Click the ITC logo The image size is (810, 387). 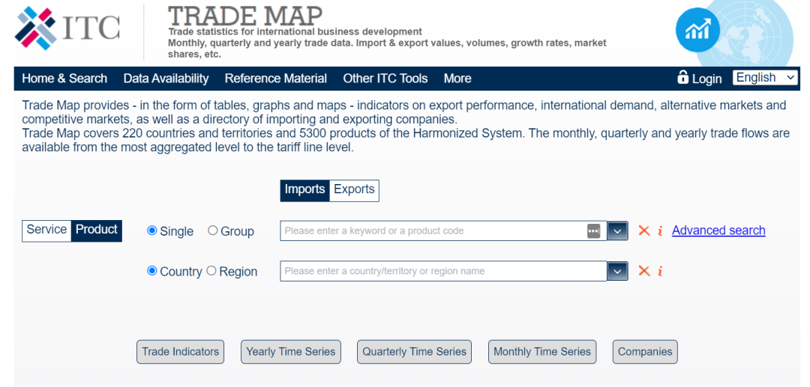coord(67,29)
